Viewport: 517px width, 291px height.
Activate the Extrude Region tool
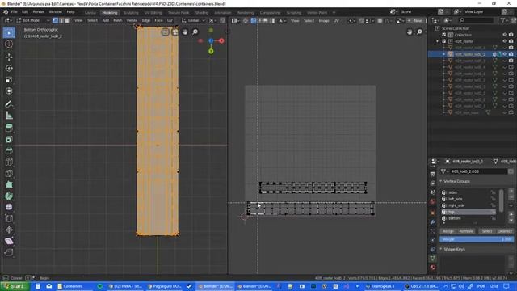[x=9, y=129]
